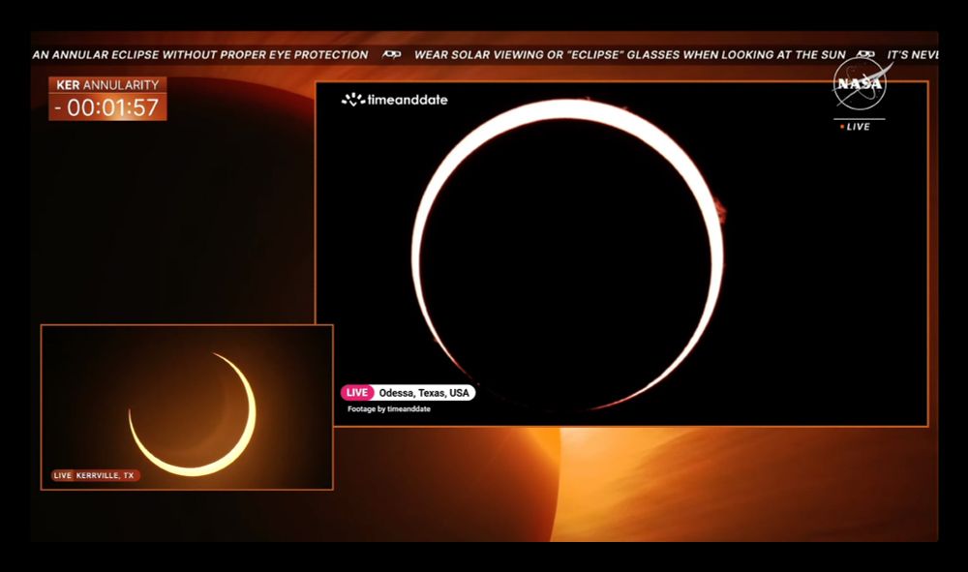Click the Odessa, Texas, USA label
Screen dimensions: 968x572
(424, 392)
